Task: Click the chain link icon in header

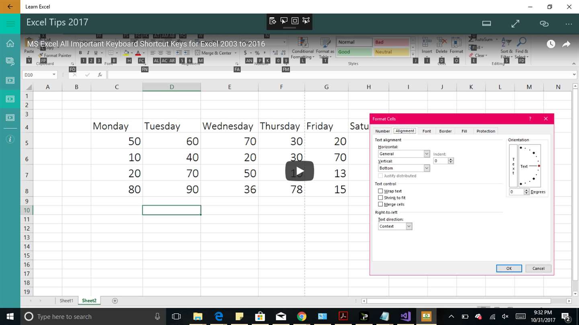Action: pos(544,24)
